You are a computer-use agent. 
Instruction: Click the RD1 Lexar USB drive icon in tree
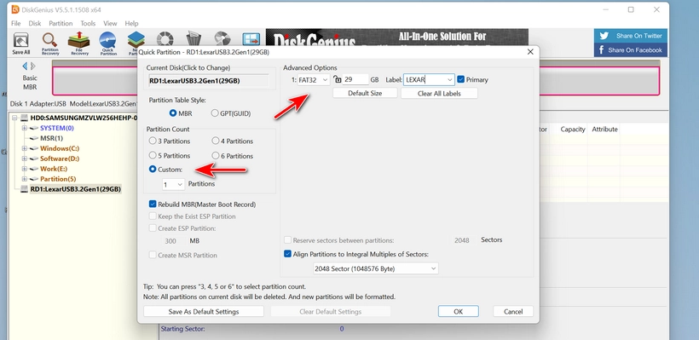click(x=24, y=189)
